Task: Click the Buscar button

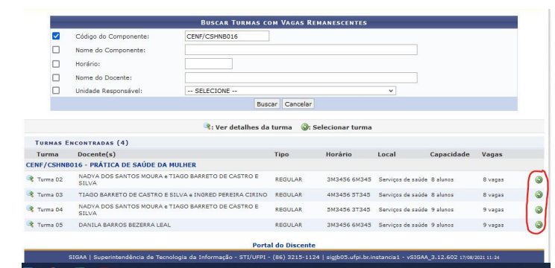Action: (267, 104)
